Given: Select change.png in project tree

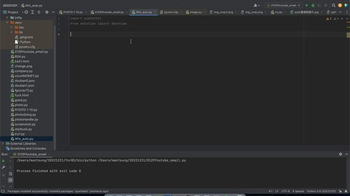Looking at the screenshot, I should coord(21,66).
